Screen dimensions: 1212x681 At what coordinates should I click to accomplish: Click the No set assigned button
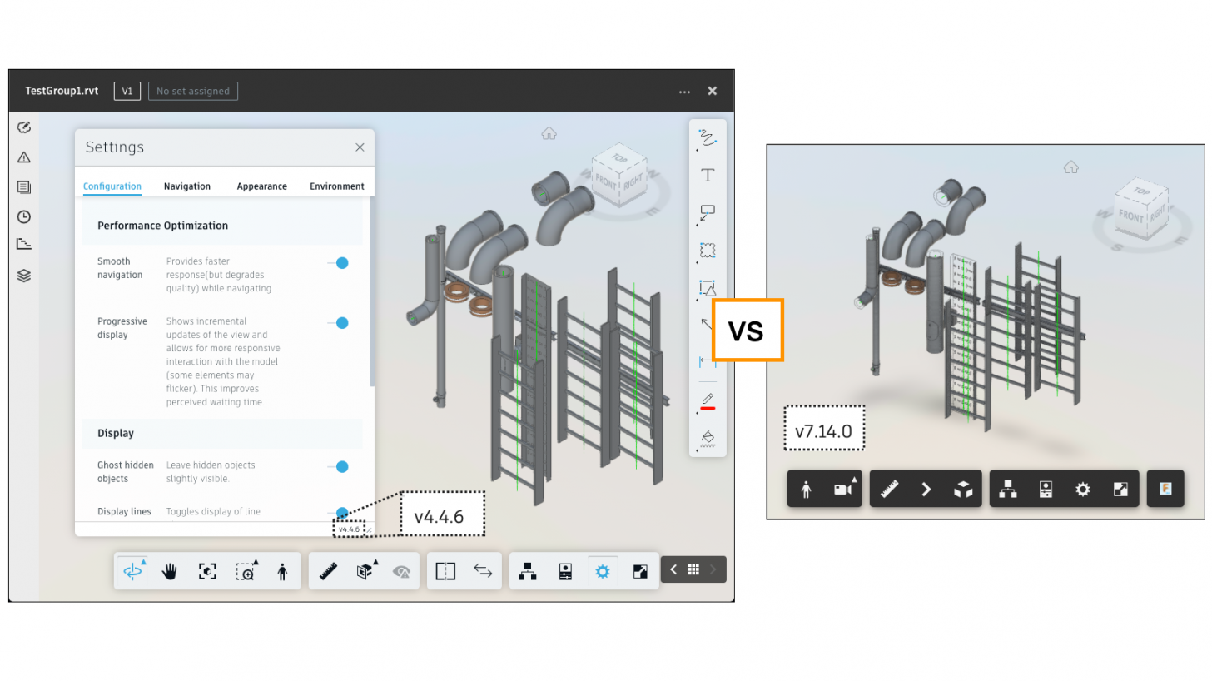point(193,92)
